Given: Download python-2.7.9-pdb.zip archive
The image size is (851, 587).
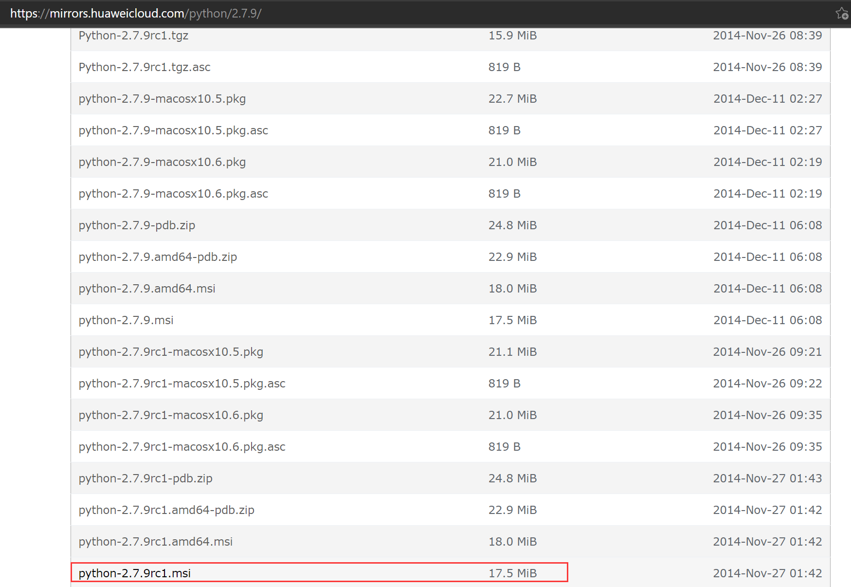Looking at the screenshot, I should tap(137, 225).
